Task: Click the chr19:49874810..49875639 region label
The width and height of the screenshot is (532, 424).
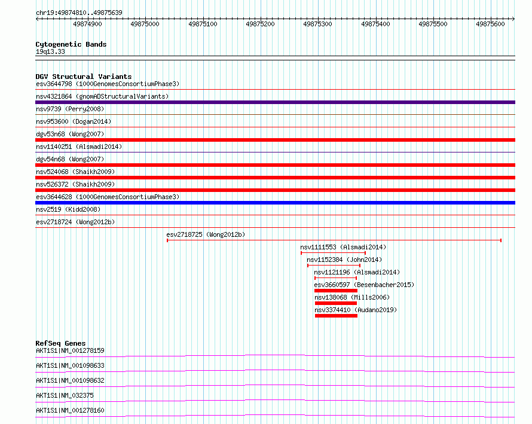Action: click(79, 13)
